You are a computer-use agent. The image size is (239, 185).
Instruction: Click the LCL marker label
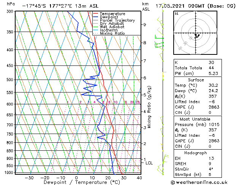(149, 163)
